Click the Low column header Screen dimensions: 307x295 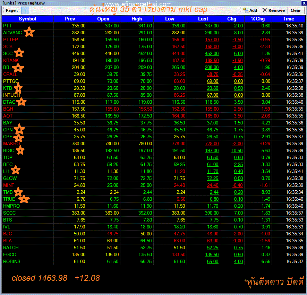coord(170,19)
